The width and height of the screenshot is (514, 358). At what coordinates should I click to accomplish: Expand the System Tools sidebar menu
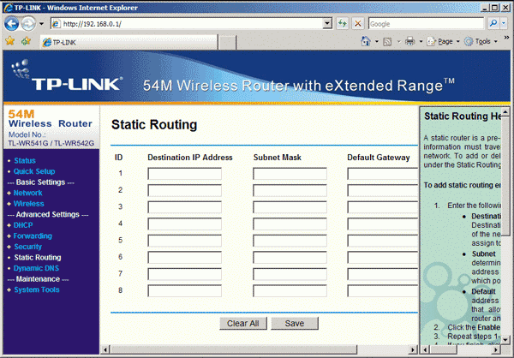click(x=36, y=289)
